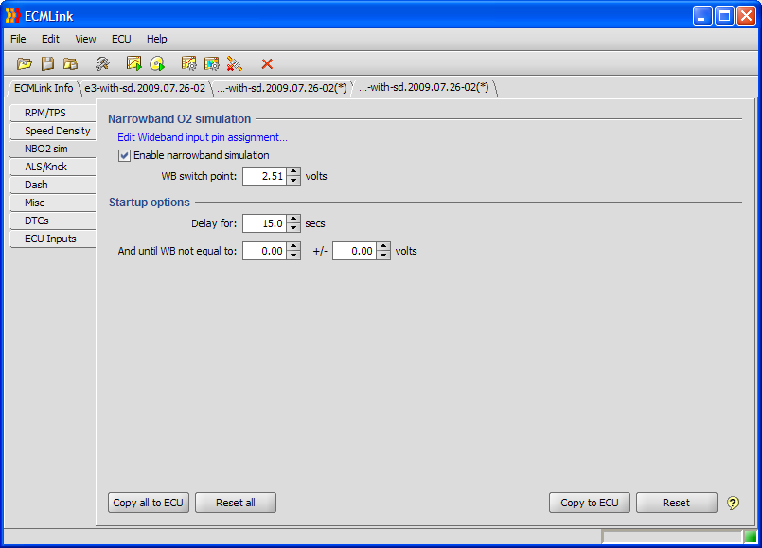Disable the narrowband simulation checkbox
Viewport: 762px width, 548px height.
pyautogui.click(x=124, y=155)
